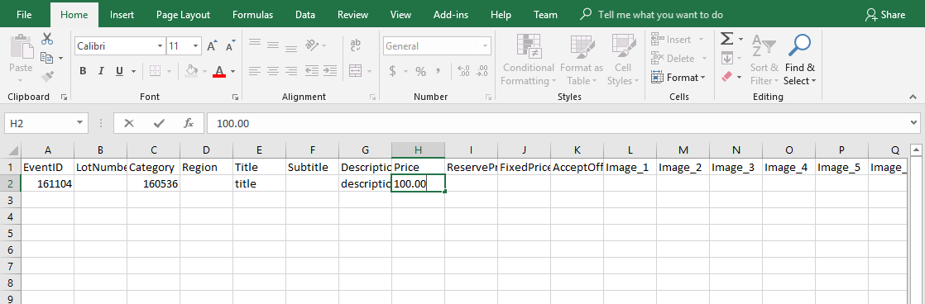
Task: Expand the formula bar chevron
Action: pos(914,123)
